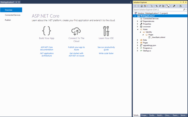Toggle Show All Files in Solution Explorer

coord(163,6)
